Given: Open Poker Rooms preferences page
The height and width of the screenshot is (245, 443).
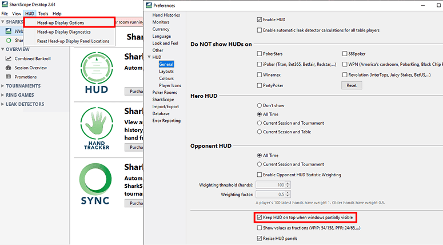Looking at the screenshot, I should (x=165, y=92).
